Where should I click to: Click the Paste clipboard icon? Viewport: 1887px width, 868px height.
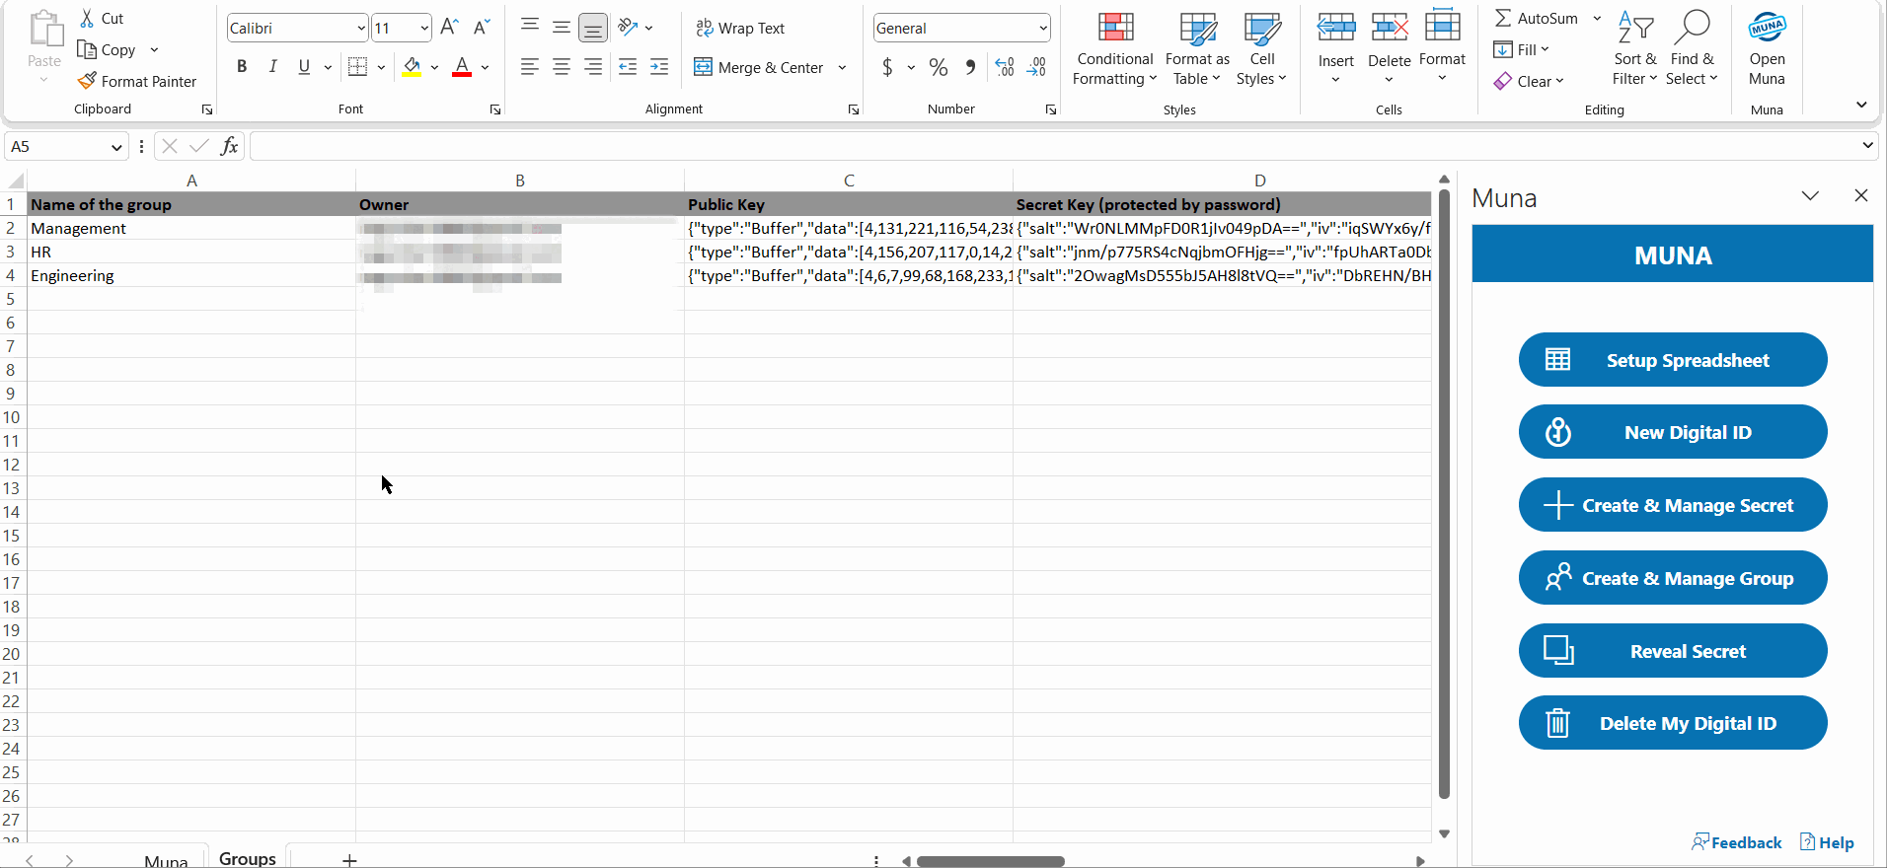pos(44,30)
